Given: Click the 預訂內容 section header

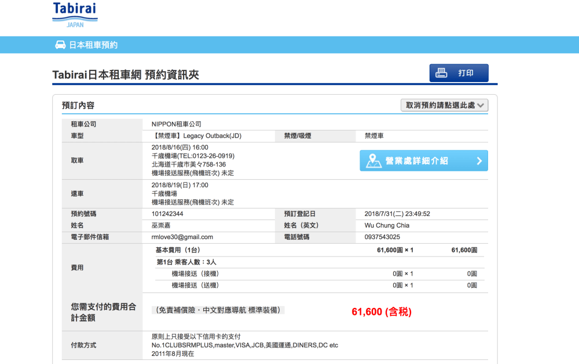Looking at the screenshot, I should tap(78, 105).
